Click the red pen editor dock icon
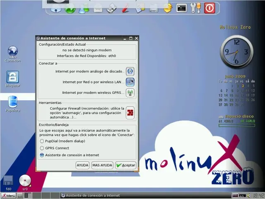The height and width of the screenshot is (199, 265). 125,8
